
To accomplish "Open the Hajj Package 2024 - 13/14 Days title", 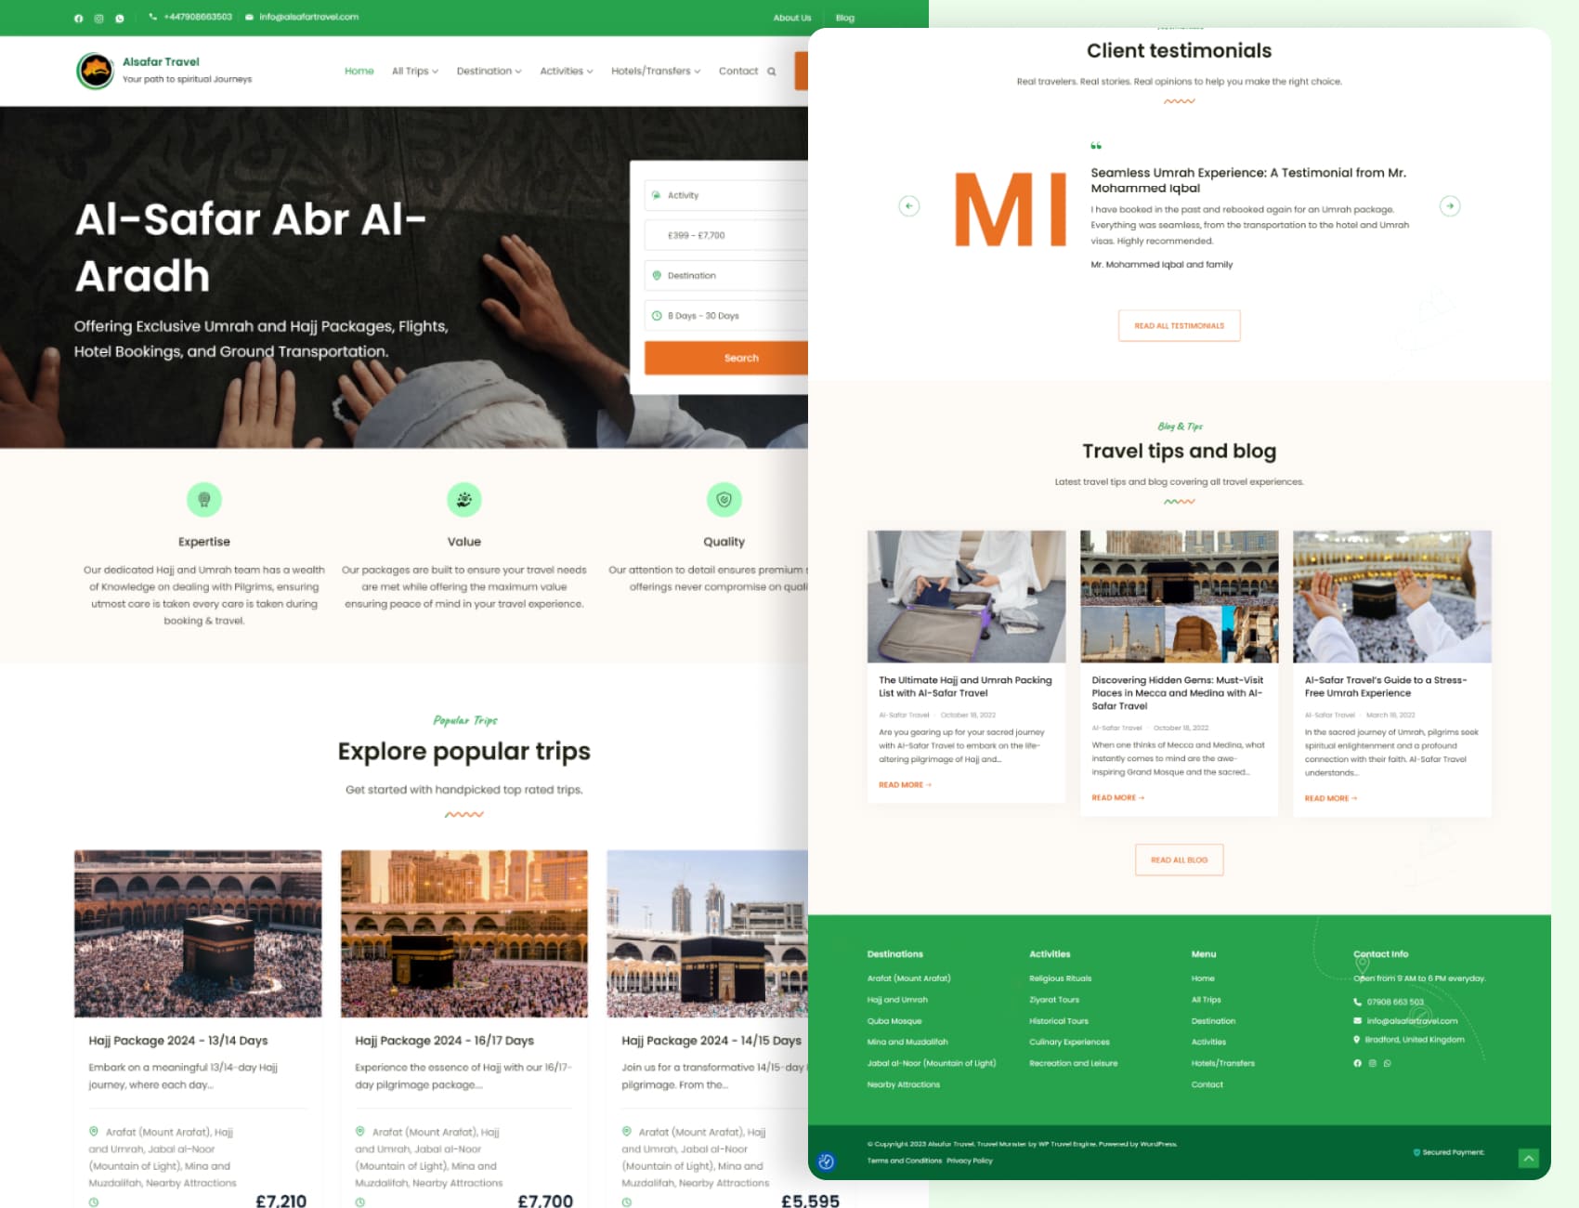I will click(x=178, y=1041).
